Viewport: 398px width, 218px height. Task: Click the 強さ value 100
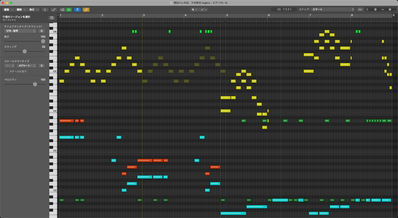click(43, 37)
